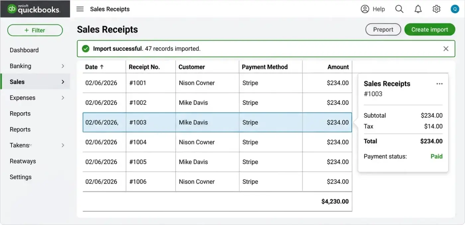Select the Amount column header
Viewport: 465px width, 225px height.
[x=338, y=67]
